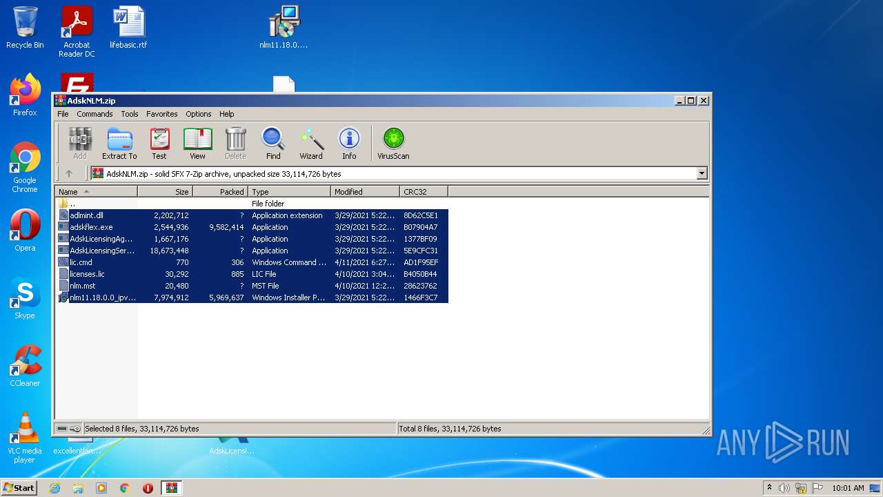
Task: Click the View file icon
Action: point(197,144)
